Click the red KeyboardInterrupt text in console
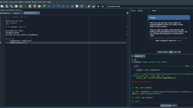This screenshot has width=193, height=108. 141,82
